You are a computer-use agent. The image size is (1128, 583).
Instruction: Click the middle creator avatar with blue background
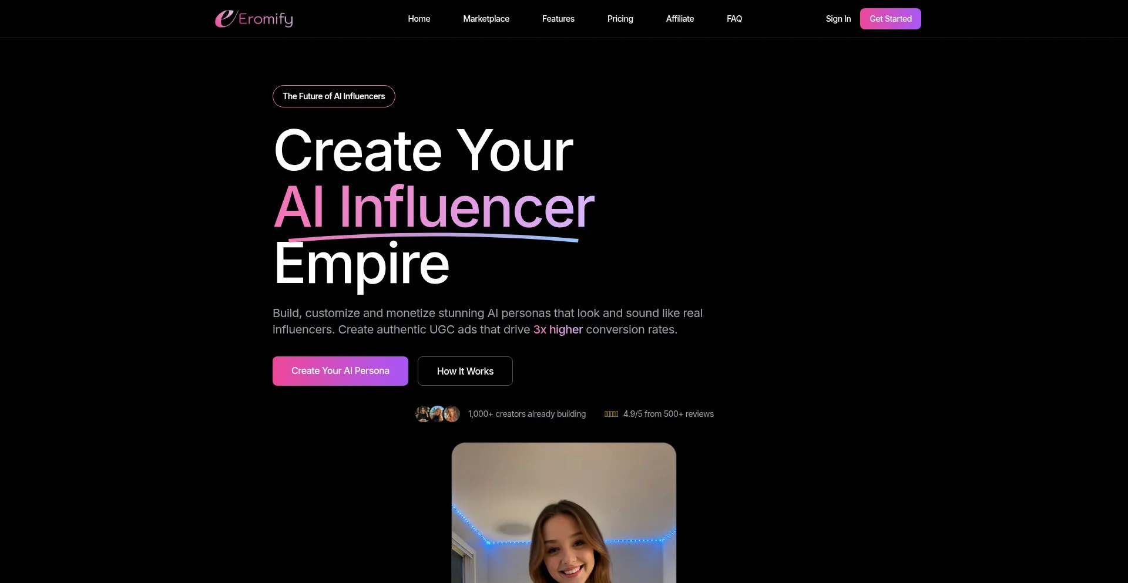pyautogui.click(x=437, y=414)
